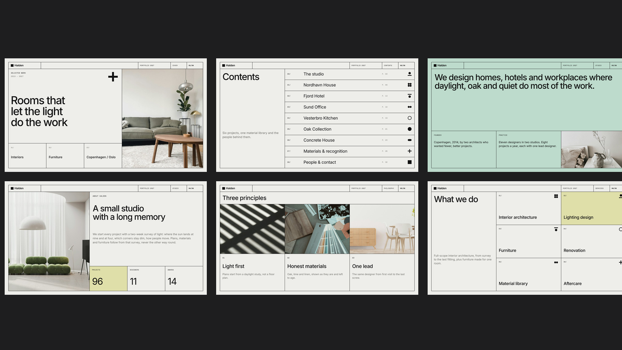This screenshot has height=350, width=622.
Task: Click the Halden logo on What we do slide
Action: (440, 188)
